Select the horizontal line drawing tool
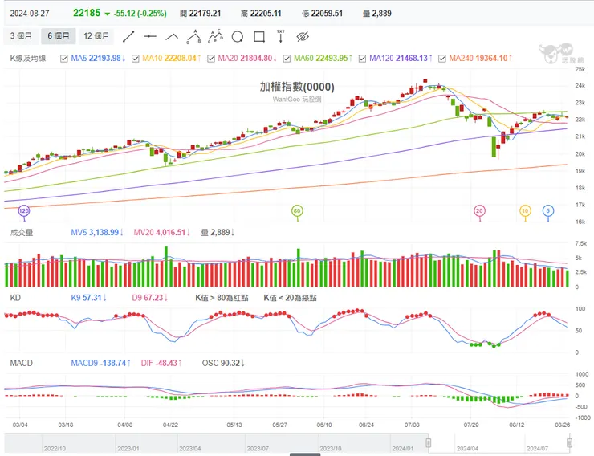594x456 pixels. [x=150, y=37]
